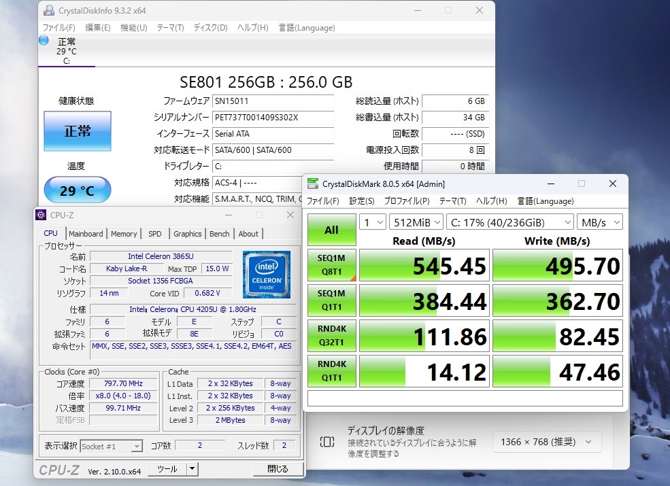Run all benchmarks with the All button
Image resolution: width=670 pixels, height=486 pixels.
point(331,230)
